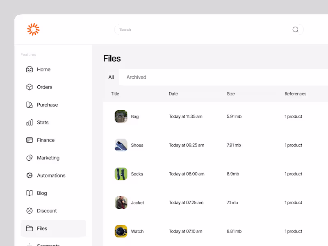Click the '8.9mb' size value
The width and height of the screenshot is (328, 246).
tap(233, 174)
